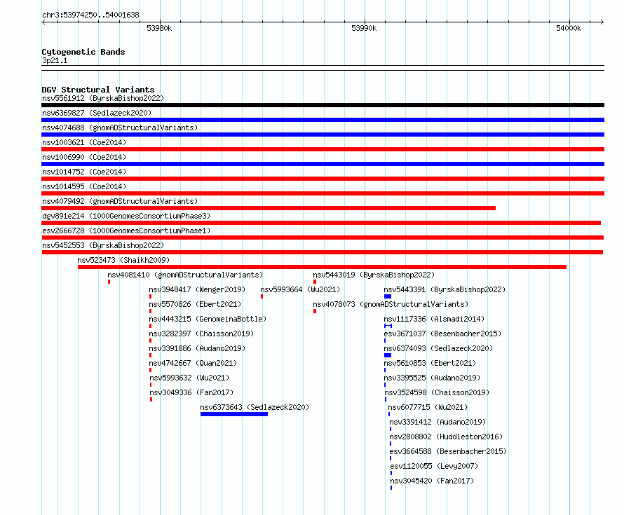Click esv2666728 (1000GenomesConsortiumPhase1) label
The width and height of the screenshot is (624, 515).
tap(126, 231)
